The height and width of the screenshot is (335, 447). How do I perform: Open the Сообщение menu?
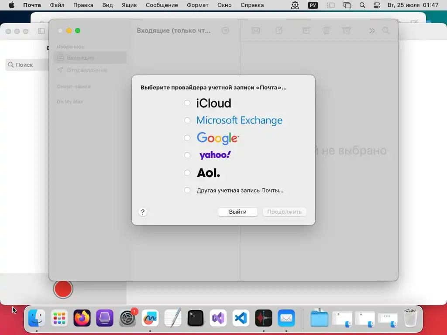coord(162,5)
